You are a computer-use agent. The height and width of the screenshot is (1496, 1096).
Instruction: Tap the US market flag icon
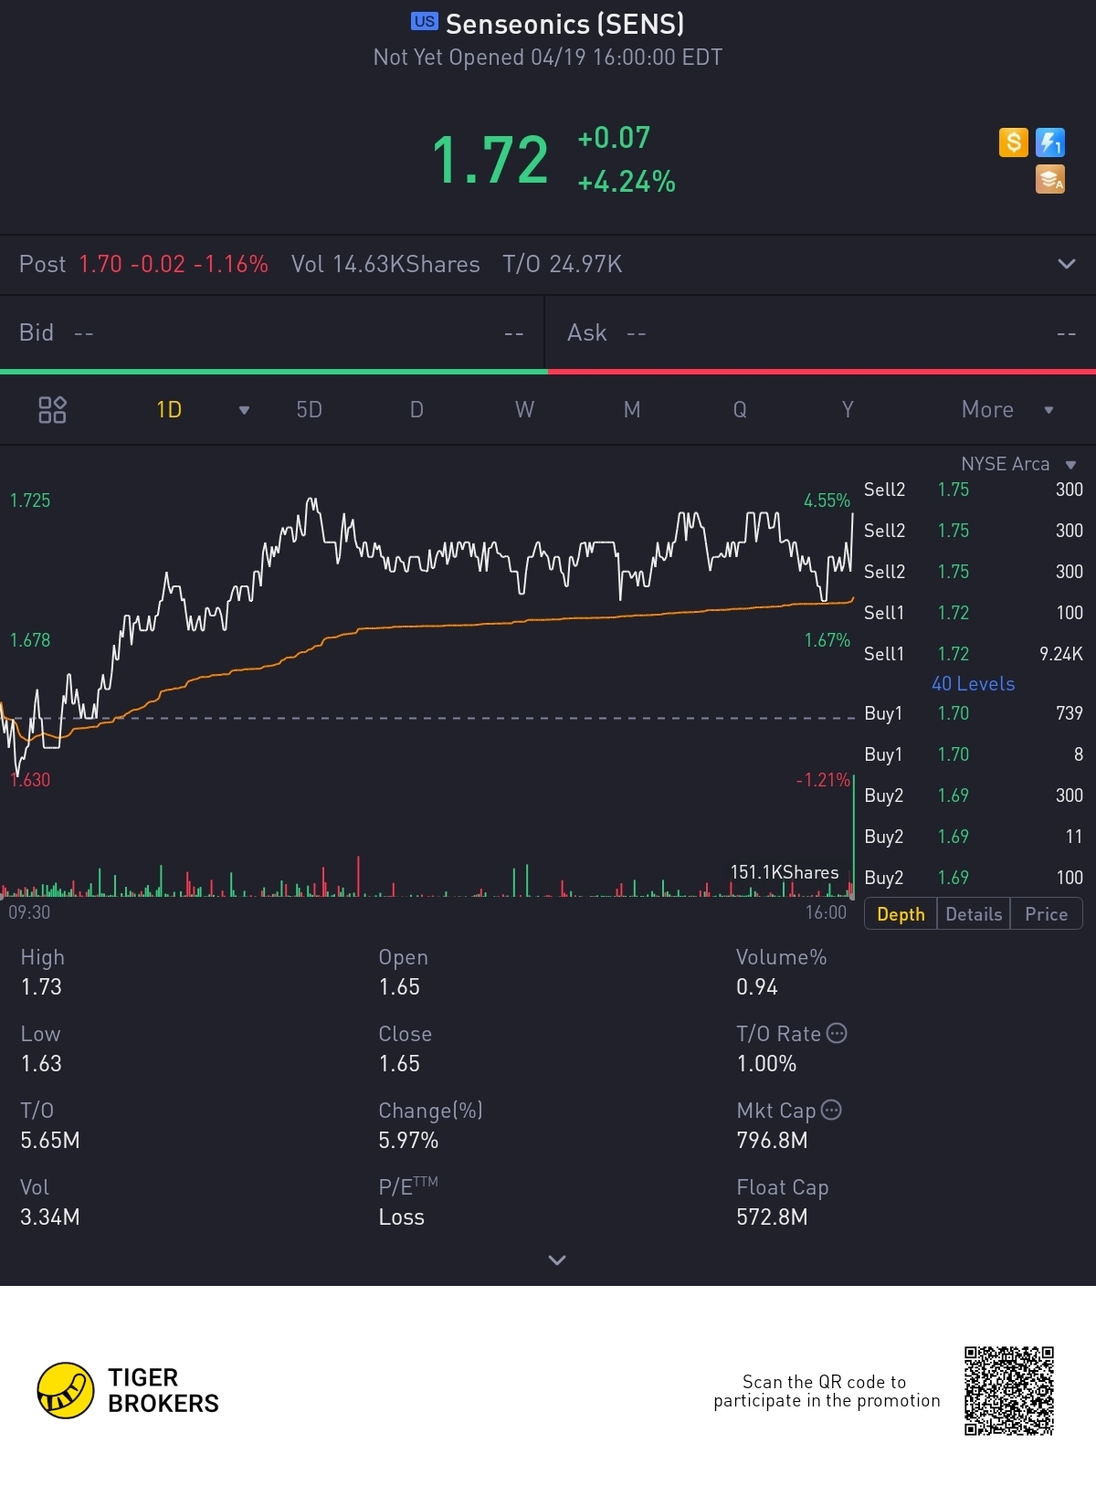[x=425, y=21]
